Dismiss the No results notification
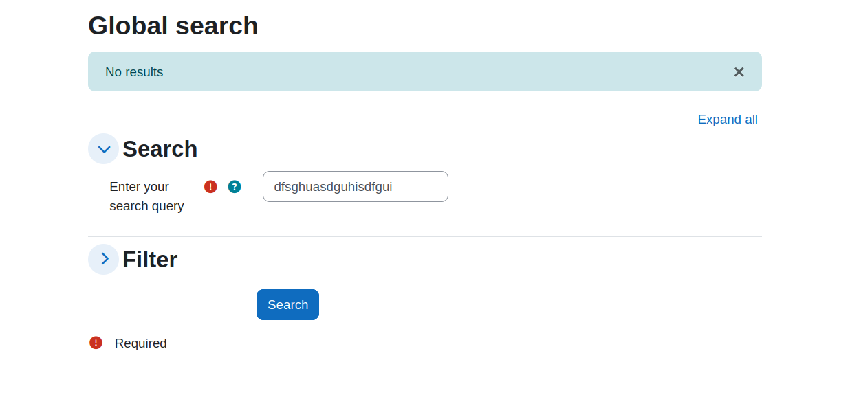The image size is (850, 406). point(739,72)
